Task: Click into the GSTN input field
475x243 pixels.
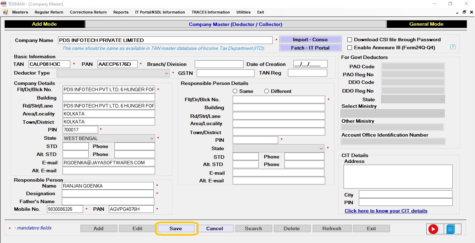Action: (225, 73)
